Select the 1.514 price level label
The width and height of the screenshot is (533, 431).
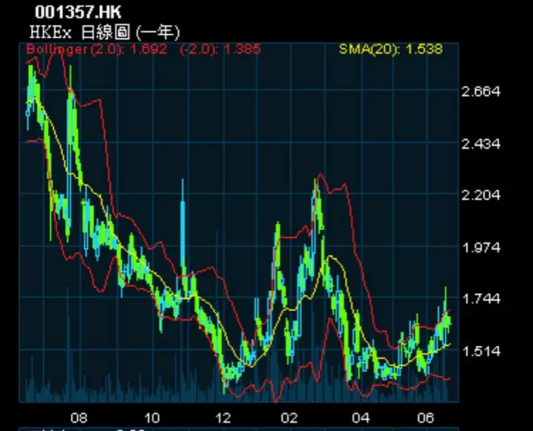(481, 351)
